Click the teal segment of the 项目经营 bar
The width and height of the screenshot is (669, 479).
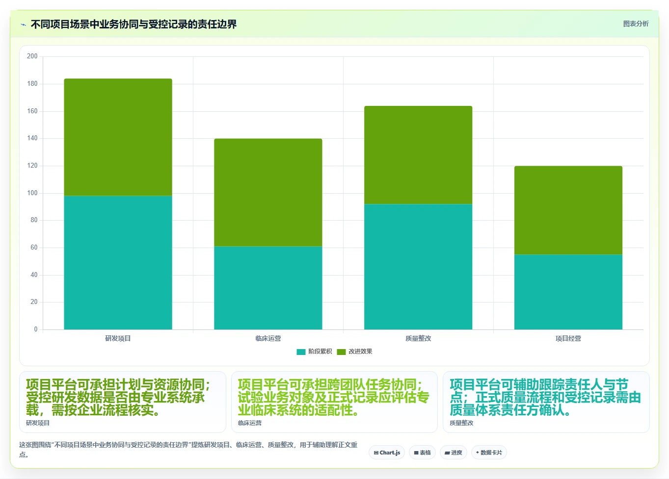(x=568, y=292)
